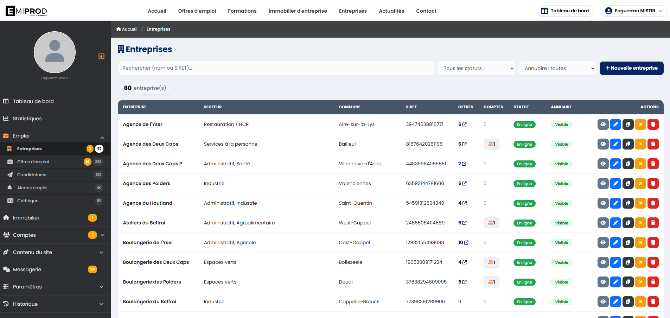This screenshot has height=318, width=670.
Task: Toggle visibility eye for Boulangerie du Beffroi
Action: (x=603, y=301)
